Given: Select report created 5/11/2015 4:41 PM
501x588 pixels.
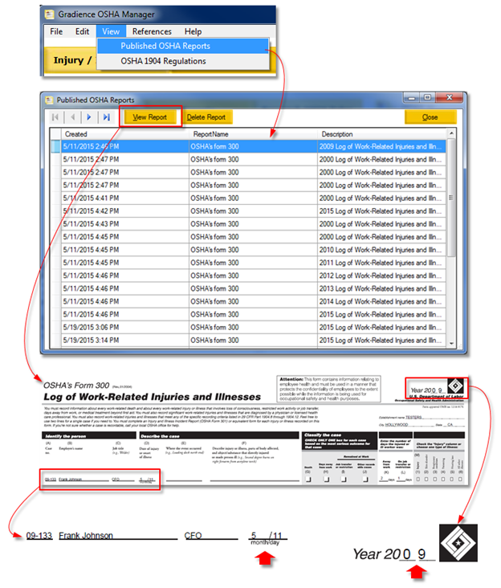Looking at the screenshot, I should (254, 198).
